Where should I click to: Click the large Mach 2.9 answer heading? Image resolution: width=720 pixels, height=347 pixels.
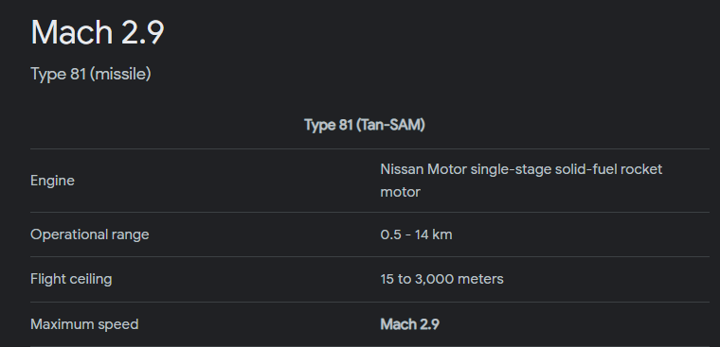click(98, 32)
